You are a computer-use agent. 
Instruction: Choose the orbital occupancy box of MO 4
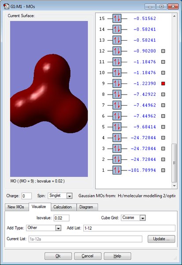117,137
